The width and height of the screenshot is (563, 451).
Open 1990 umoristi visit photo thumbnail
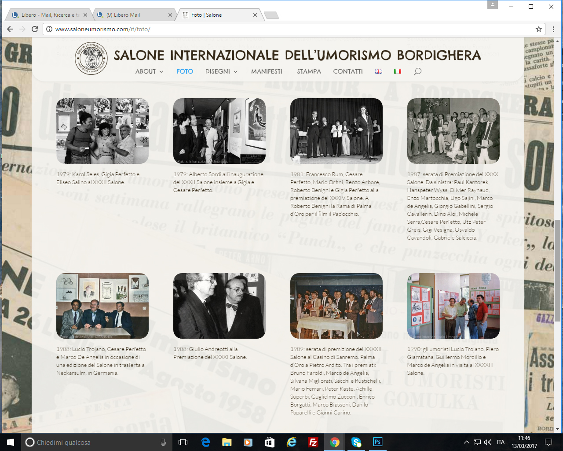click(x=453, y=306)
